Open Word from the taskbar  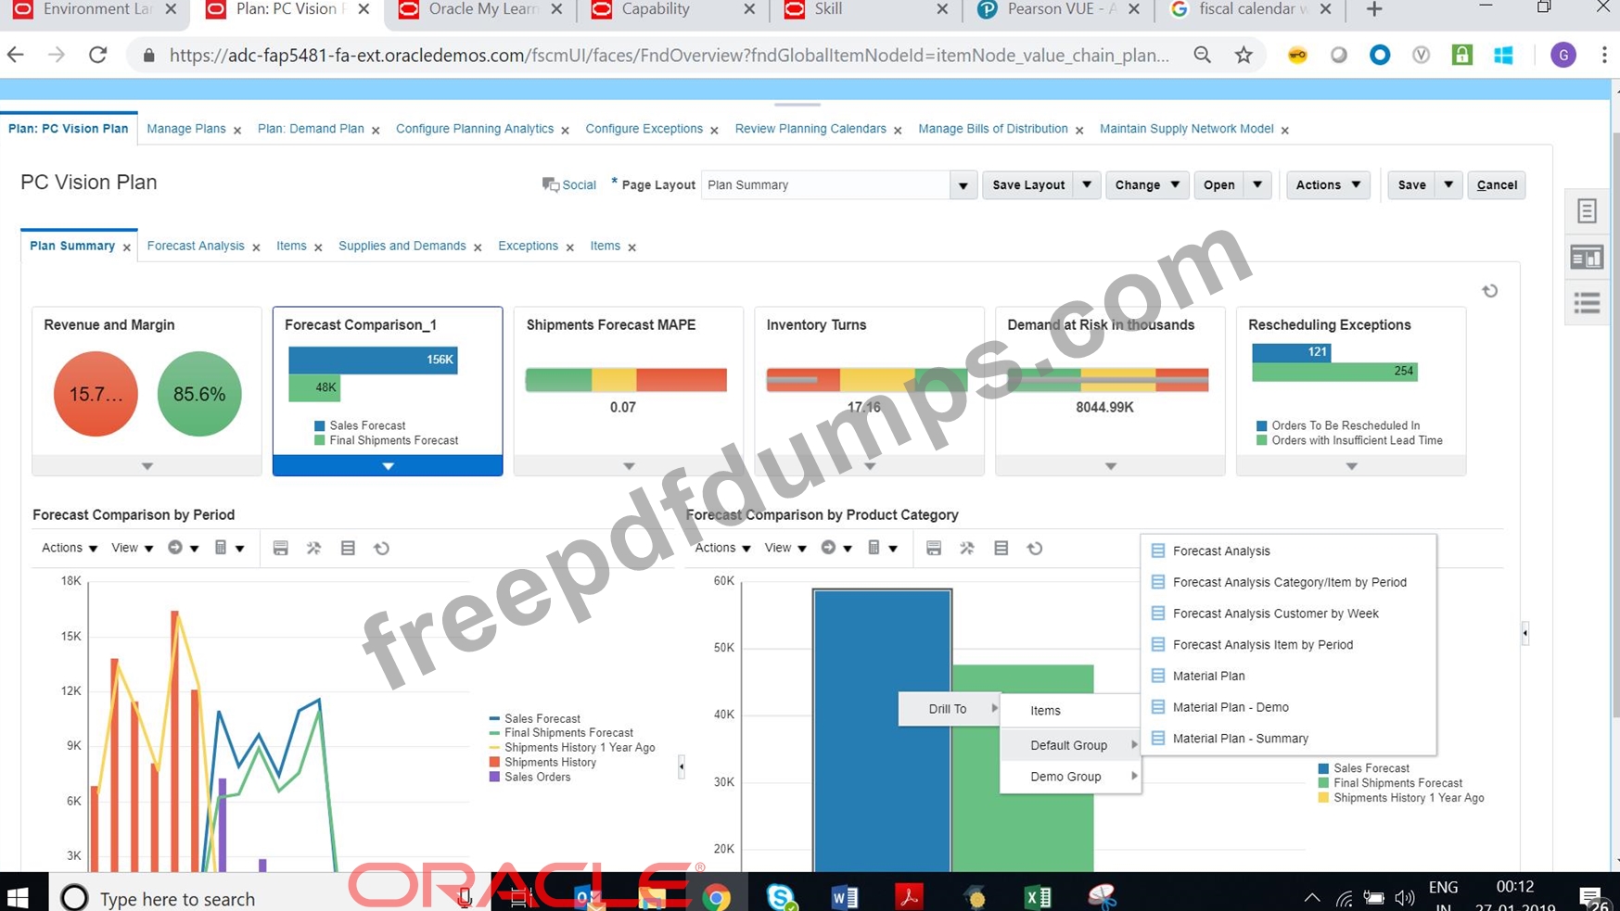pos(845,897)
